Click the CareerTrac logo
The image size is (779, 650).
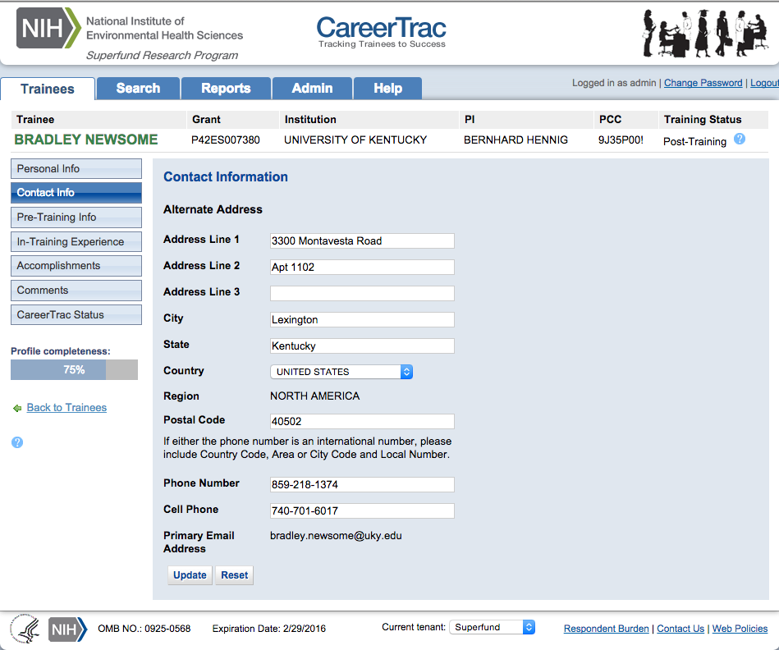(x=382, y=32)
